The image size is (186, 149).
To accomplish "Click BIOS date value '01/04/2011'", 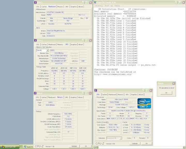I will (68, 36).
